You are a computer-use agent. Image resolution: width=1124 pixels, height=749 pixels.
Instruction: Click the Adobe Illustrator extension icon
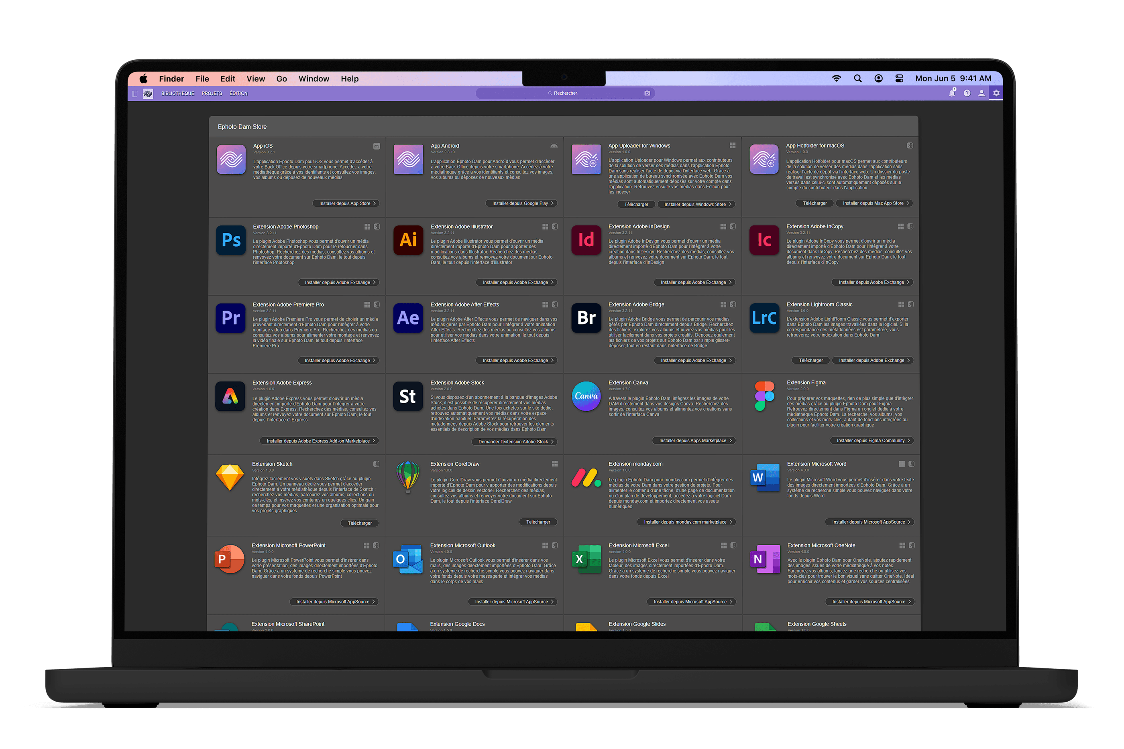point(407,240)
